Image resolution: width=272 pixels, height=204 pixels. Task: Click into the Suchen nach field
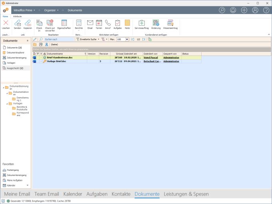click(x=58, y=40)
